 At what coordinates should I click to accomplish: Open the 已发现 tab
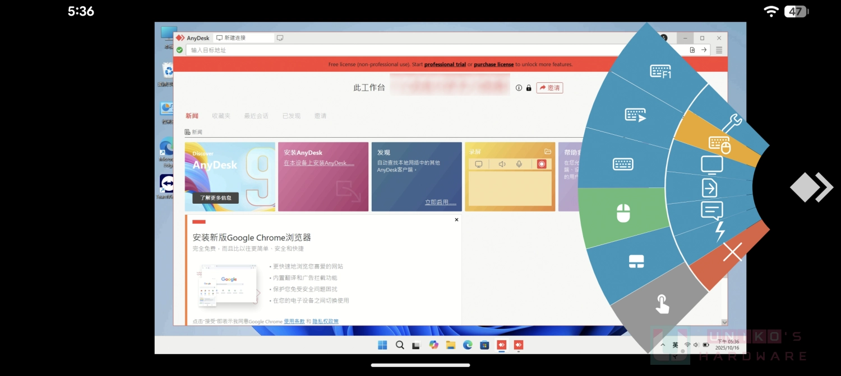click(x=291, y=116)
